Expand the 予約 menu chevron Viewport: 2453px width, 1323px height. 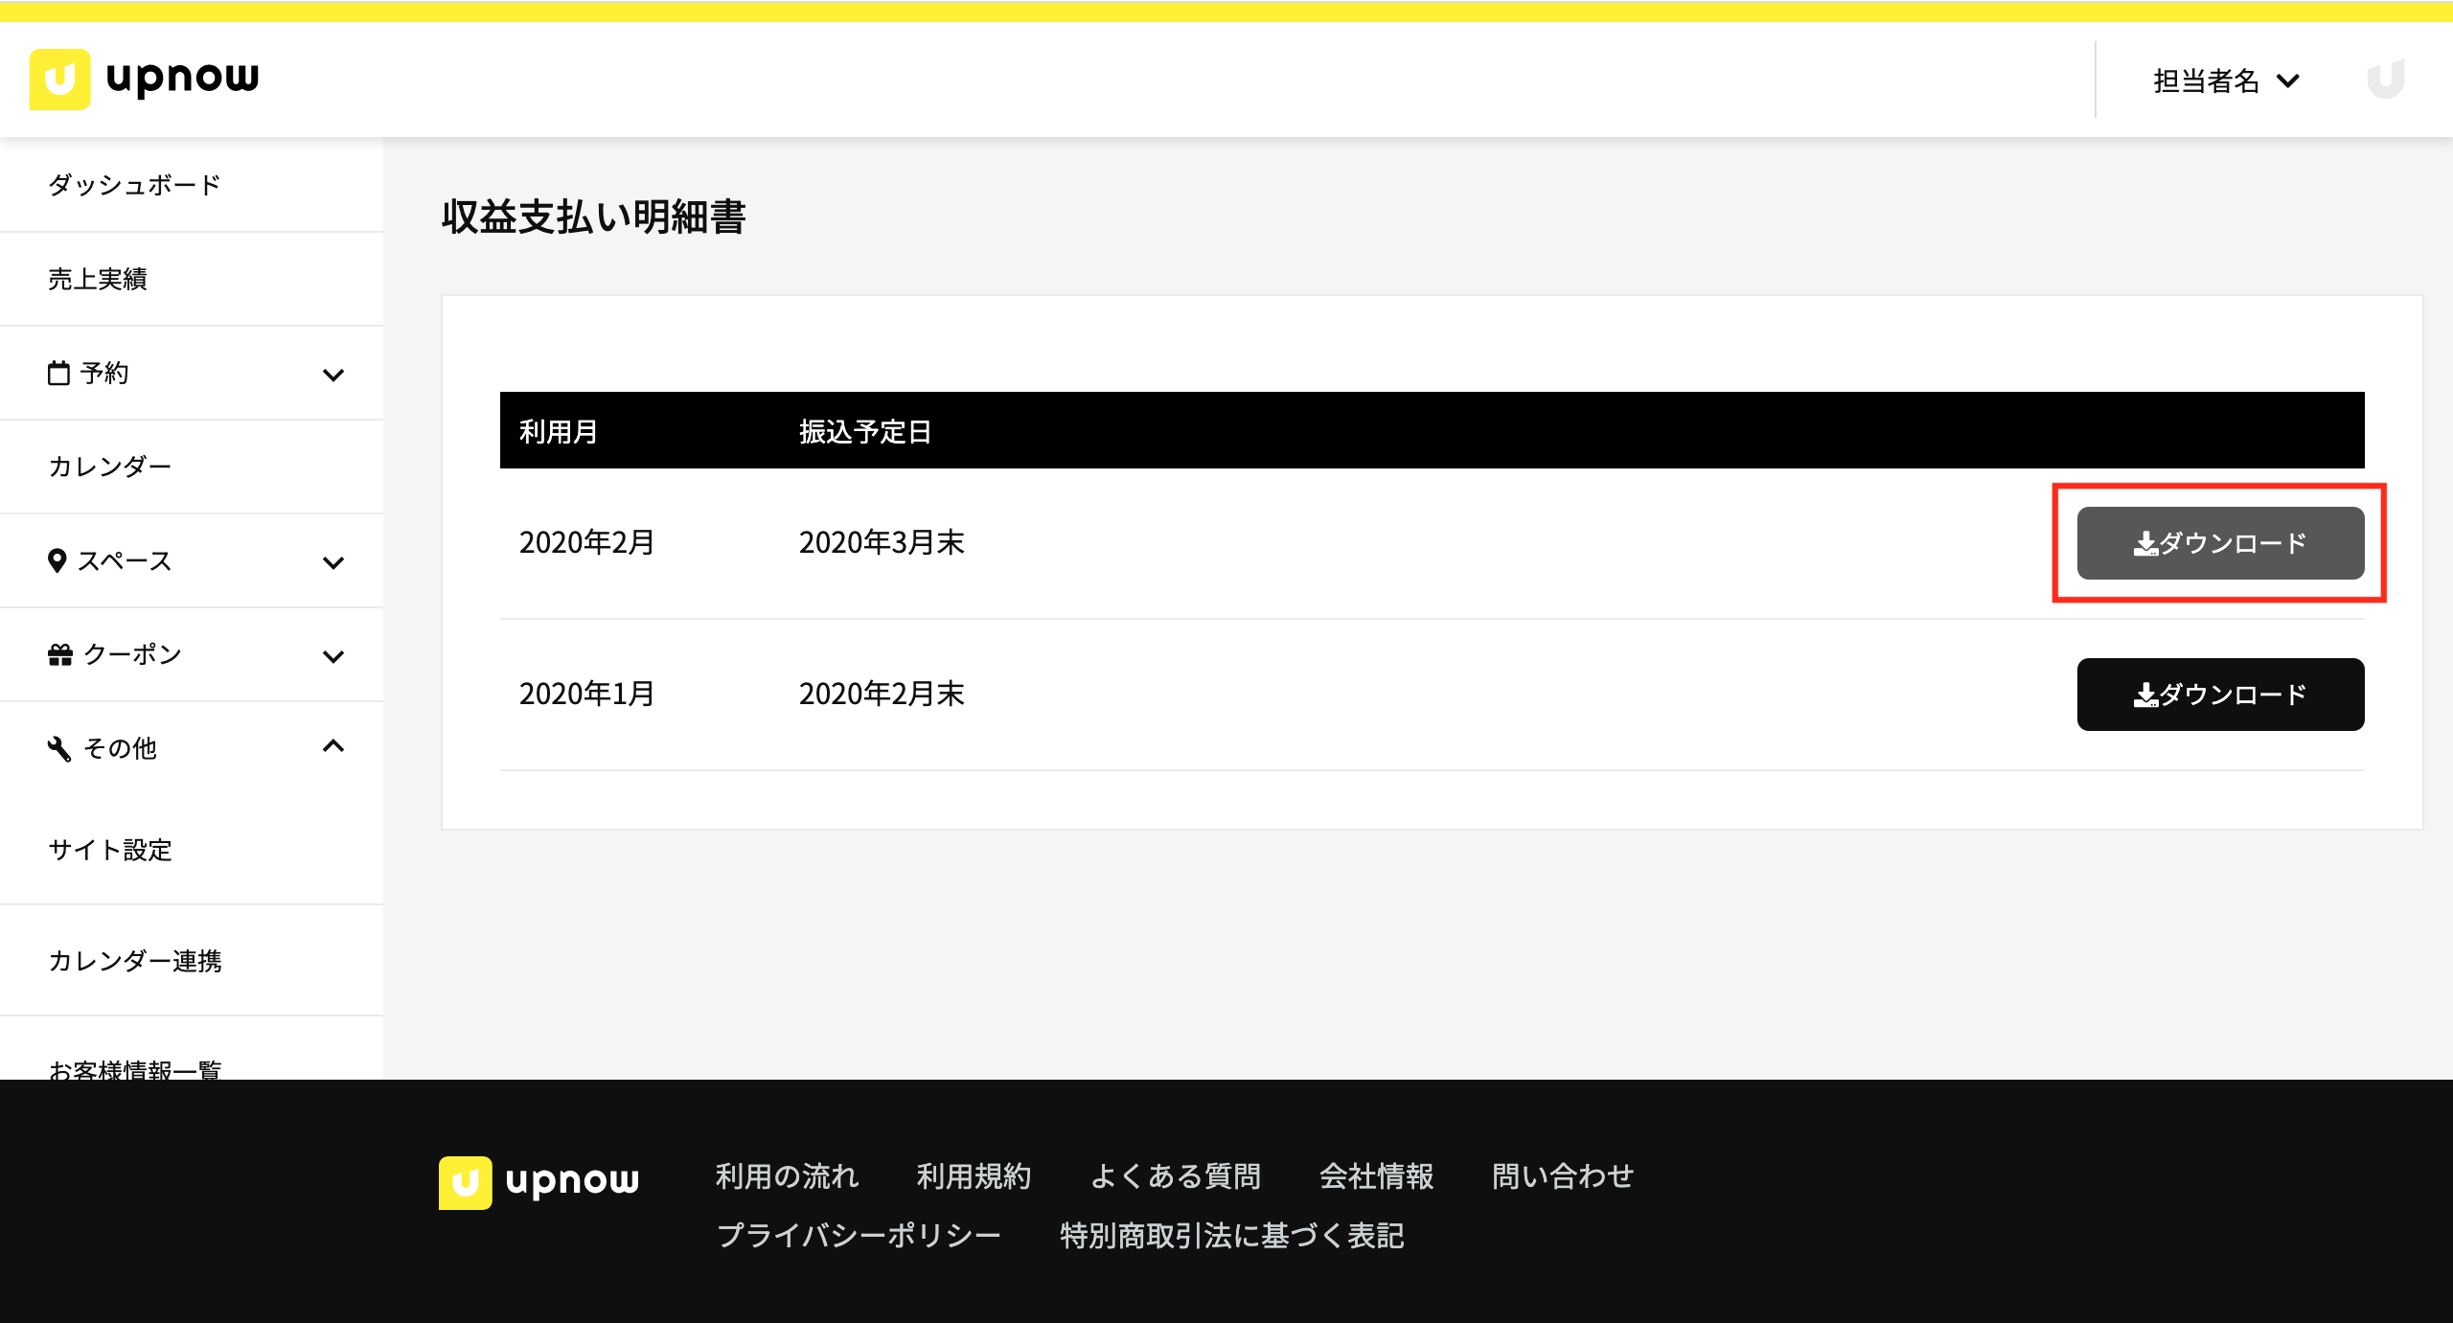click(333, 375)
